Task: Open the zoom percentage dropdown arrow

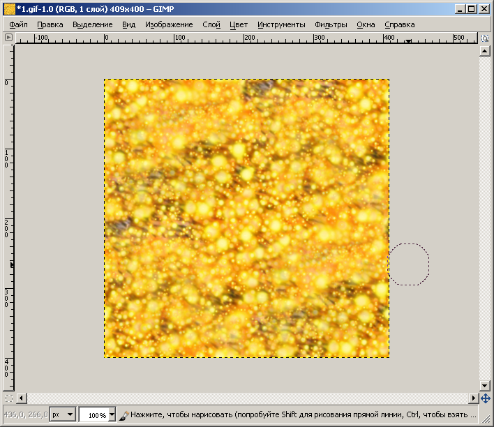Action: pos(112,414)
